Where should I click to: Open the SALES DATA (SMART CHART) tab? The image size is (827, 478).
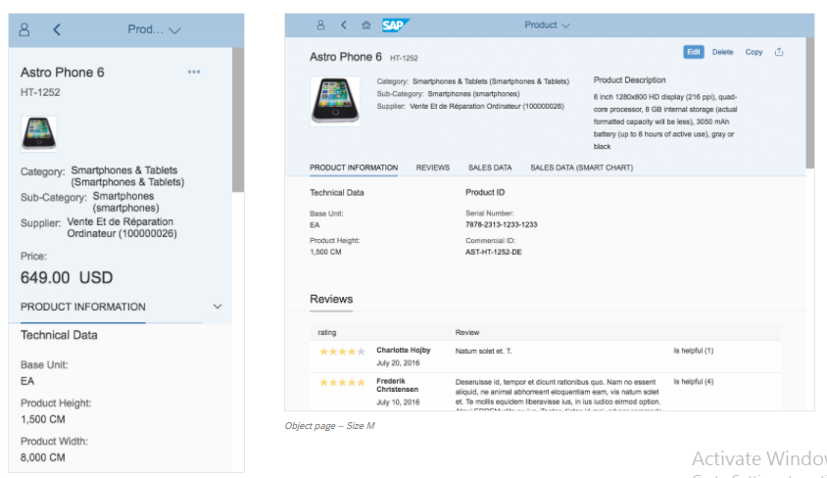click(581, 167)
